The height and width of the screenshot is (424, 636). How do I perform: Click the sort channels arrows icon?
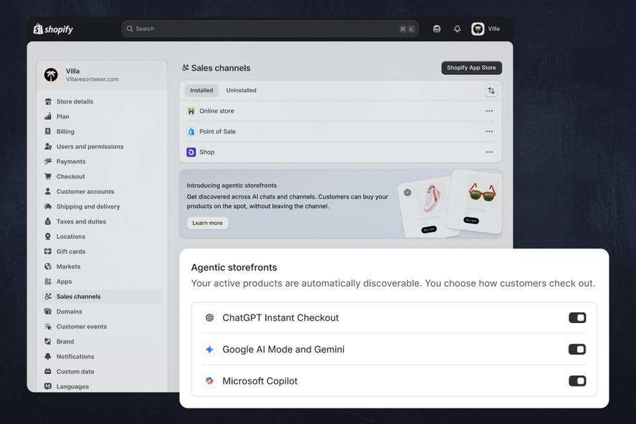click(x=491, y=90)
